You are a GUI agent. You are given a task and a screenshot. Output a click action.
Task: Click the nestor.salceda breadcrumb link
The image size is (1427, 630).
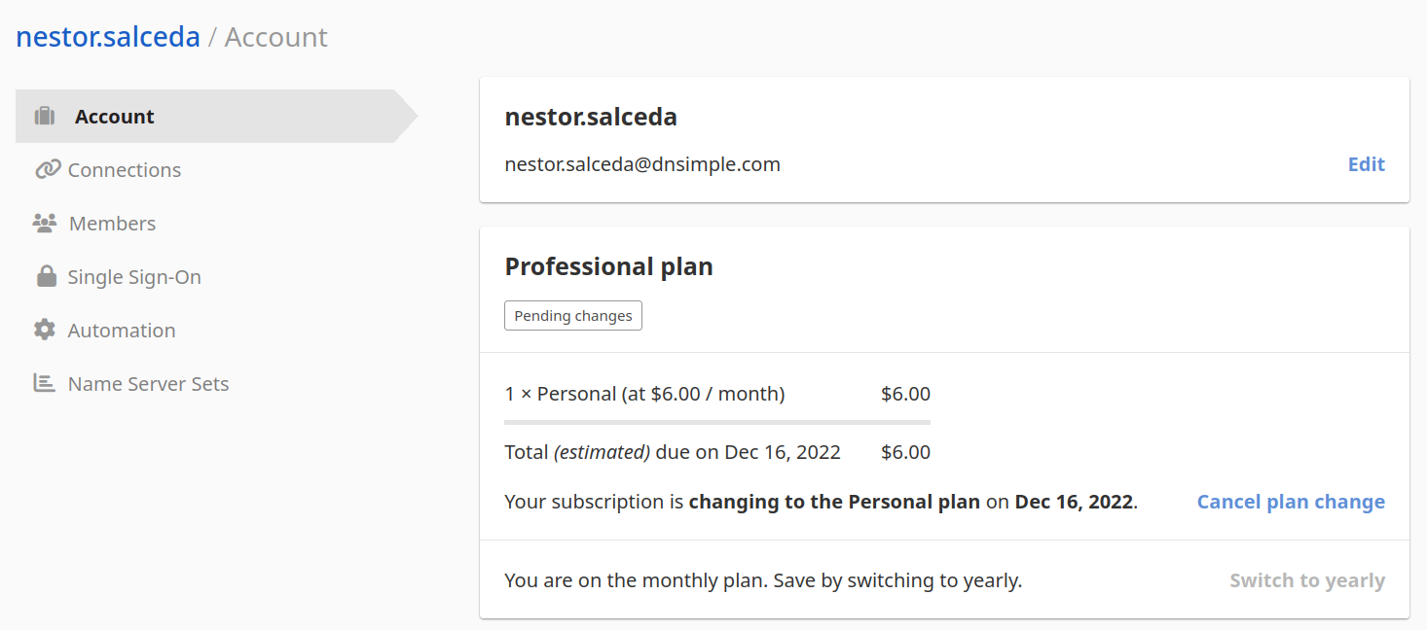click(x=108, y=37)
